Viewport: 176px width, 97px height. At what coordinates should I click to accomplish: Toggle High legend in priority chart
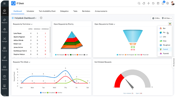pos(67,55)
